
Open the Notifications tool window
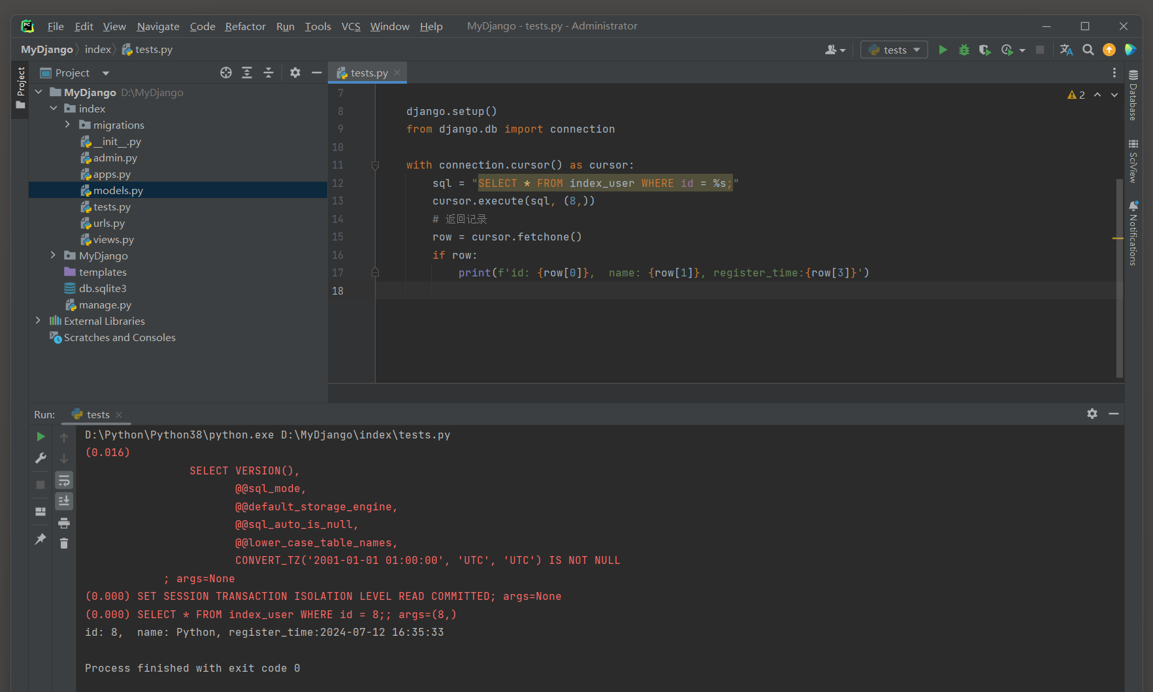[1133, 233]
